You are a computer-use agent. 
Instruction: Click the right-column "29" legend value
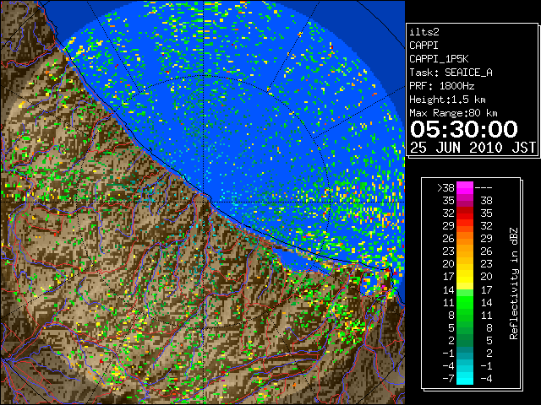(486, 238)
